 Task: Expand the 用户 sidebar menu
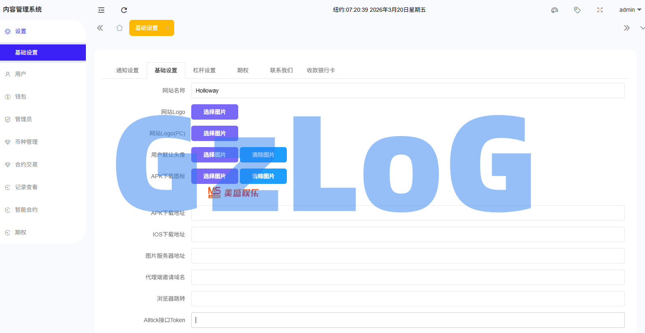click(21, 74)
